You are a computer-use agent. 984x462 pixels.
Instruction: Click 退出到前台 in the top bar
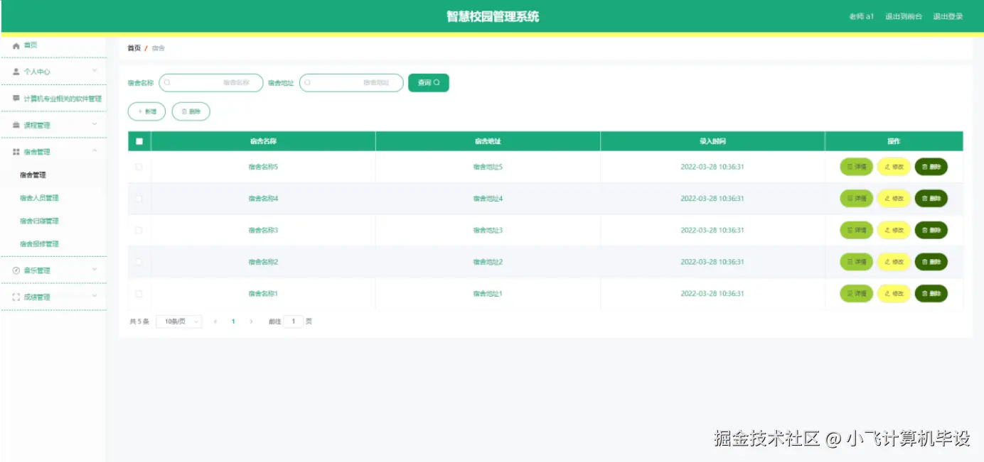[904, 16]
